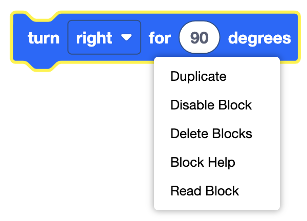Open the right direction dropdown
Image resolution: width=307 pixels, height=221 pixels.
point(104,37)
